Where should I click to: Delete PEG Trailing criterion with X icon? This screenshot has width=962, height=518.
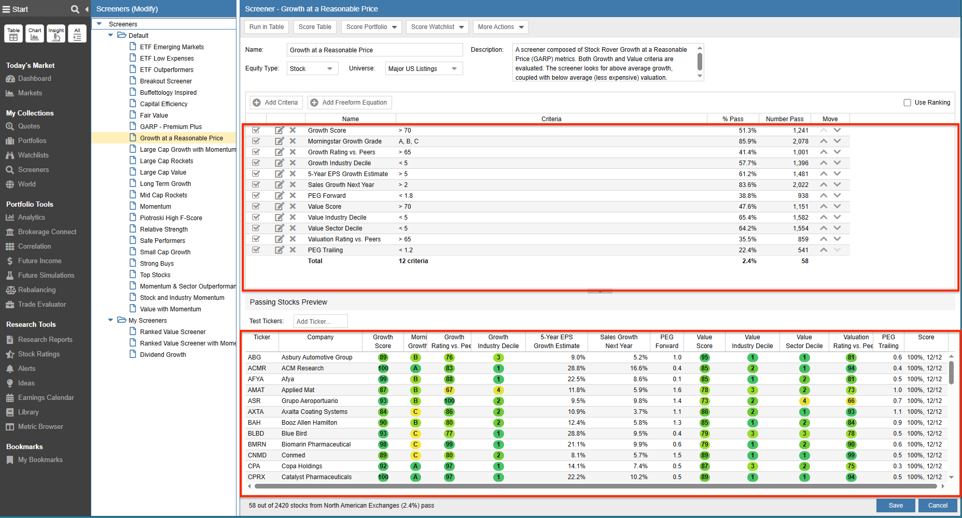(x=292, y=250)
